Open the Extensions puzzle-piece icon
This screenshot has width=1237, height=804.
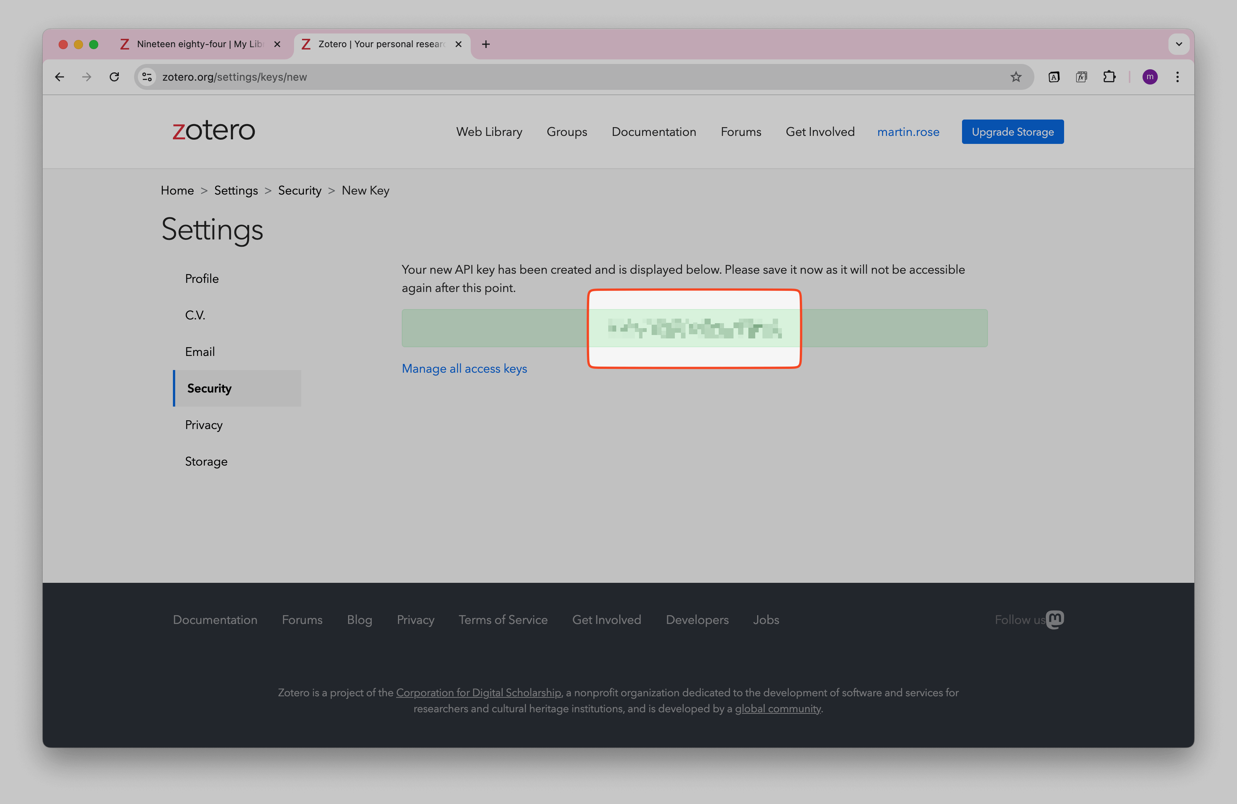(1109, 77)
